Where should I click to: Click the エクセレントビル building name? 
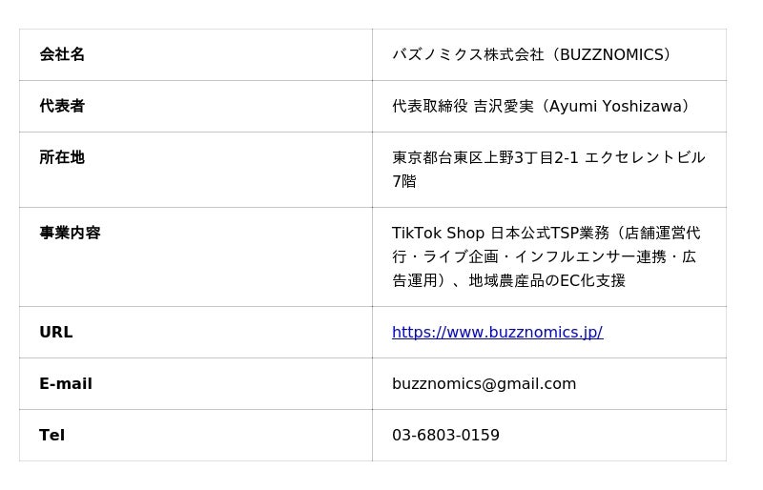(x=645, y=157)
